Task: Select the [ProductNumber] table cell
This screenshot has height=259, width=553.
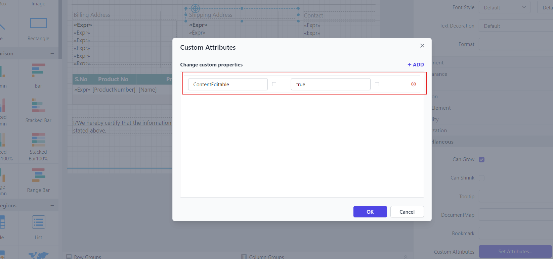Action: [114, 90]
